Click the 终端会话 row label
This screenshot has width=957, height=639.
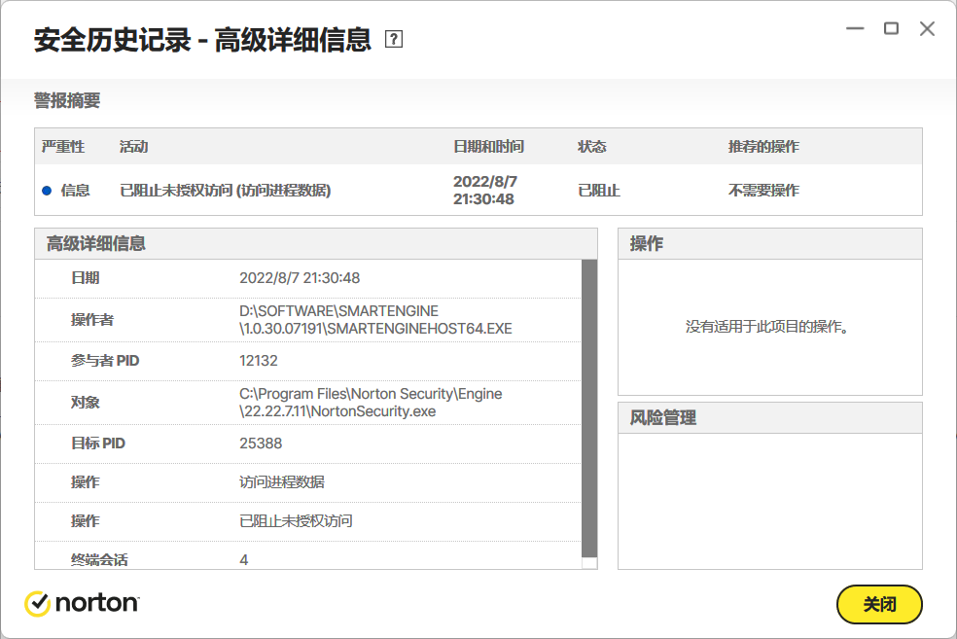pos(99,559)
